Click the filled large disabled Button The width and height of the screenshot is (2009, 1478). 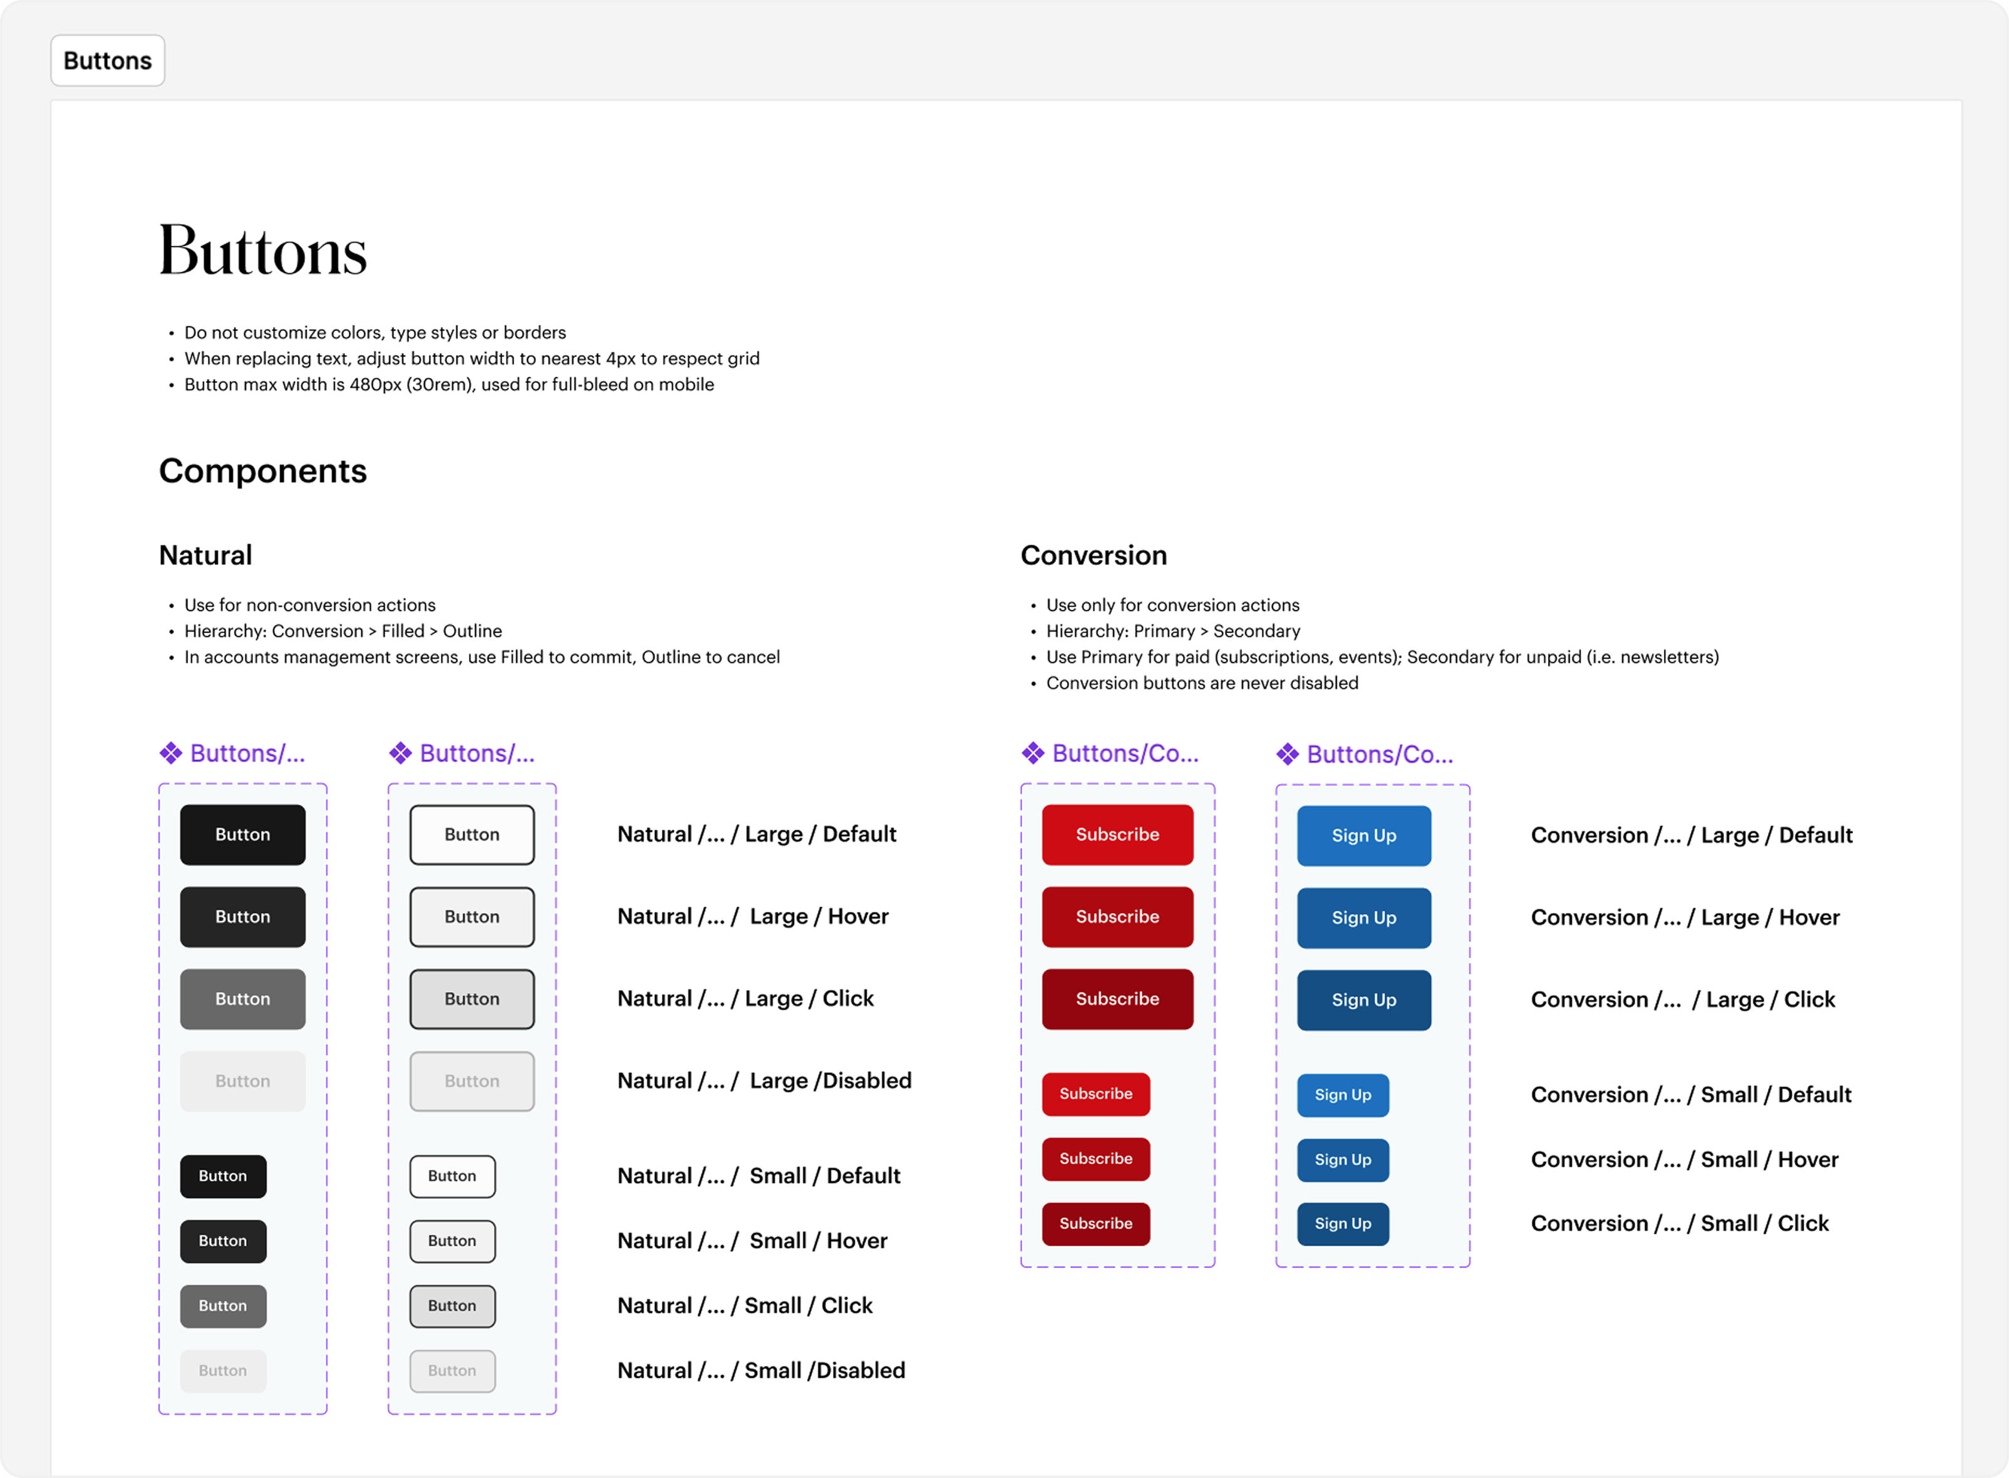[242, 1082]
